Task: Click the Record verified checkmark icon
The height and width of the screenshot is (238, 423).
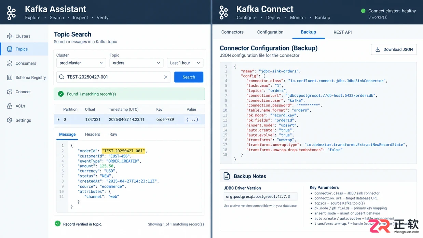Action: (x=58, y=224)
